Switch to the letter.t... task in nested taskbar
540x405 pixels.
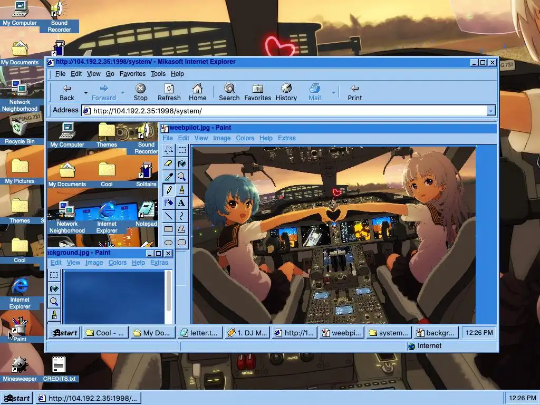tap(201, 333)
